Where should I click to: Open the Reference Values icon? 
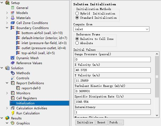point(13,63)
